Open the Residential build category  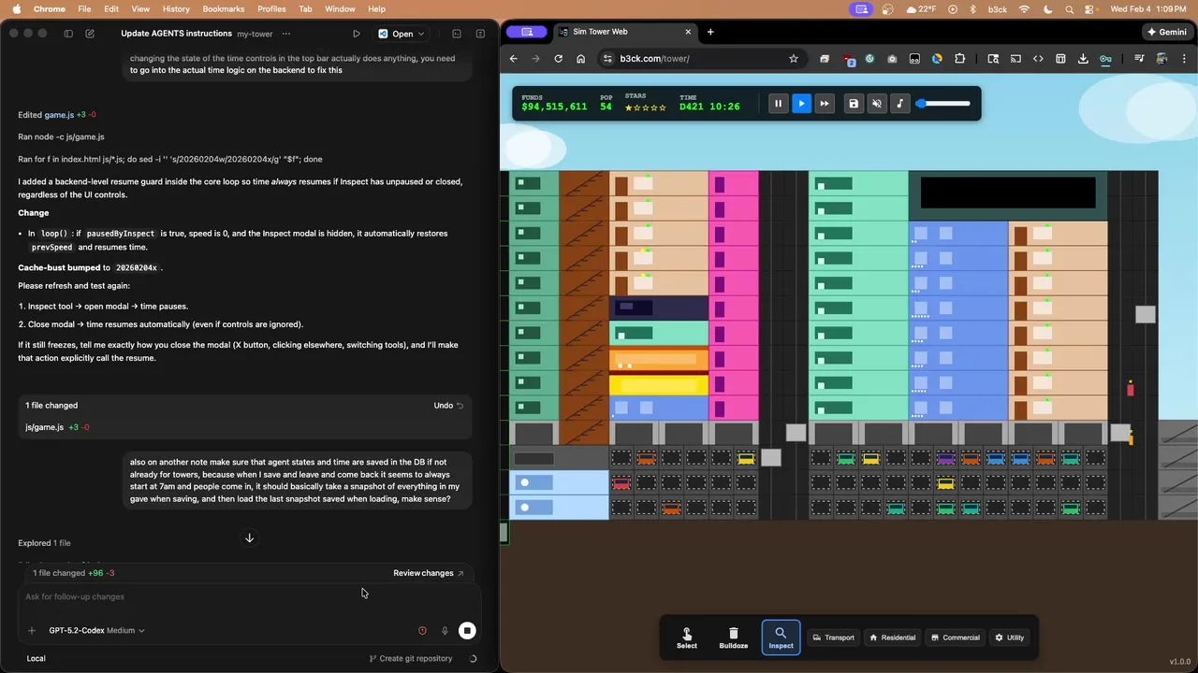(892, 637)
